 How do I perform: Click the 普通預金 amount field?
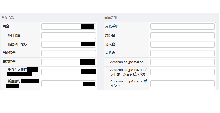point(69,62)
